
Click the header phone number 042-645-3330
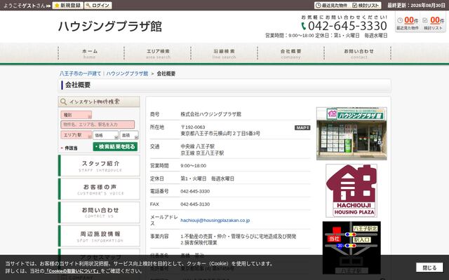[347, 26]
